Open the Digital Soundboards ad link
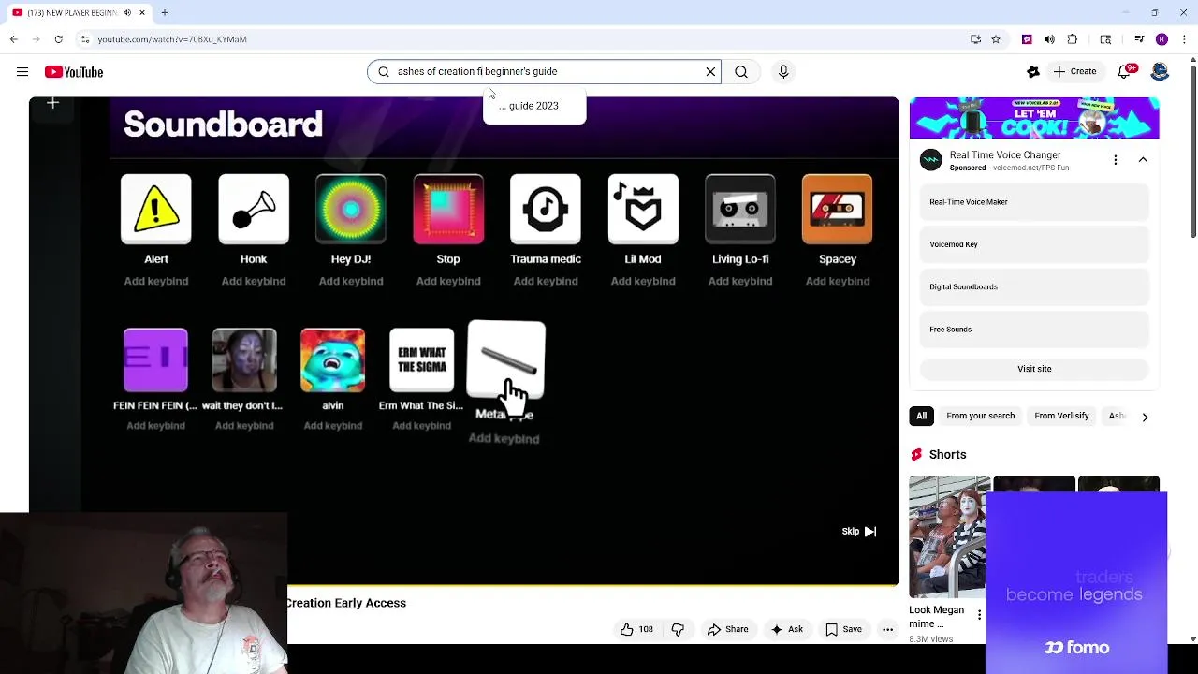The width and height of the screenshot is (1198, 674). [1034, 286]
